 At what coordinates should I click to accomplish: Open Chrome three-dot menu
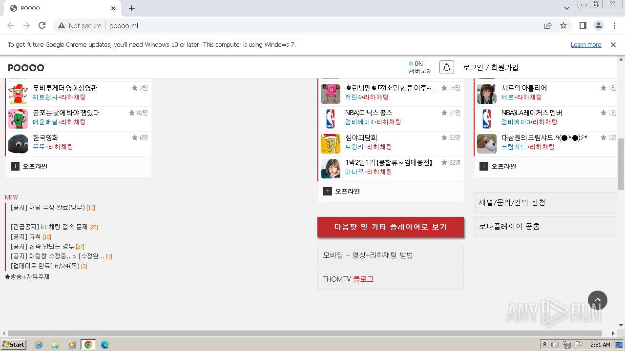tap(614, 25)
